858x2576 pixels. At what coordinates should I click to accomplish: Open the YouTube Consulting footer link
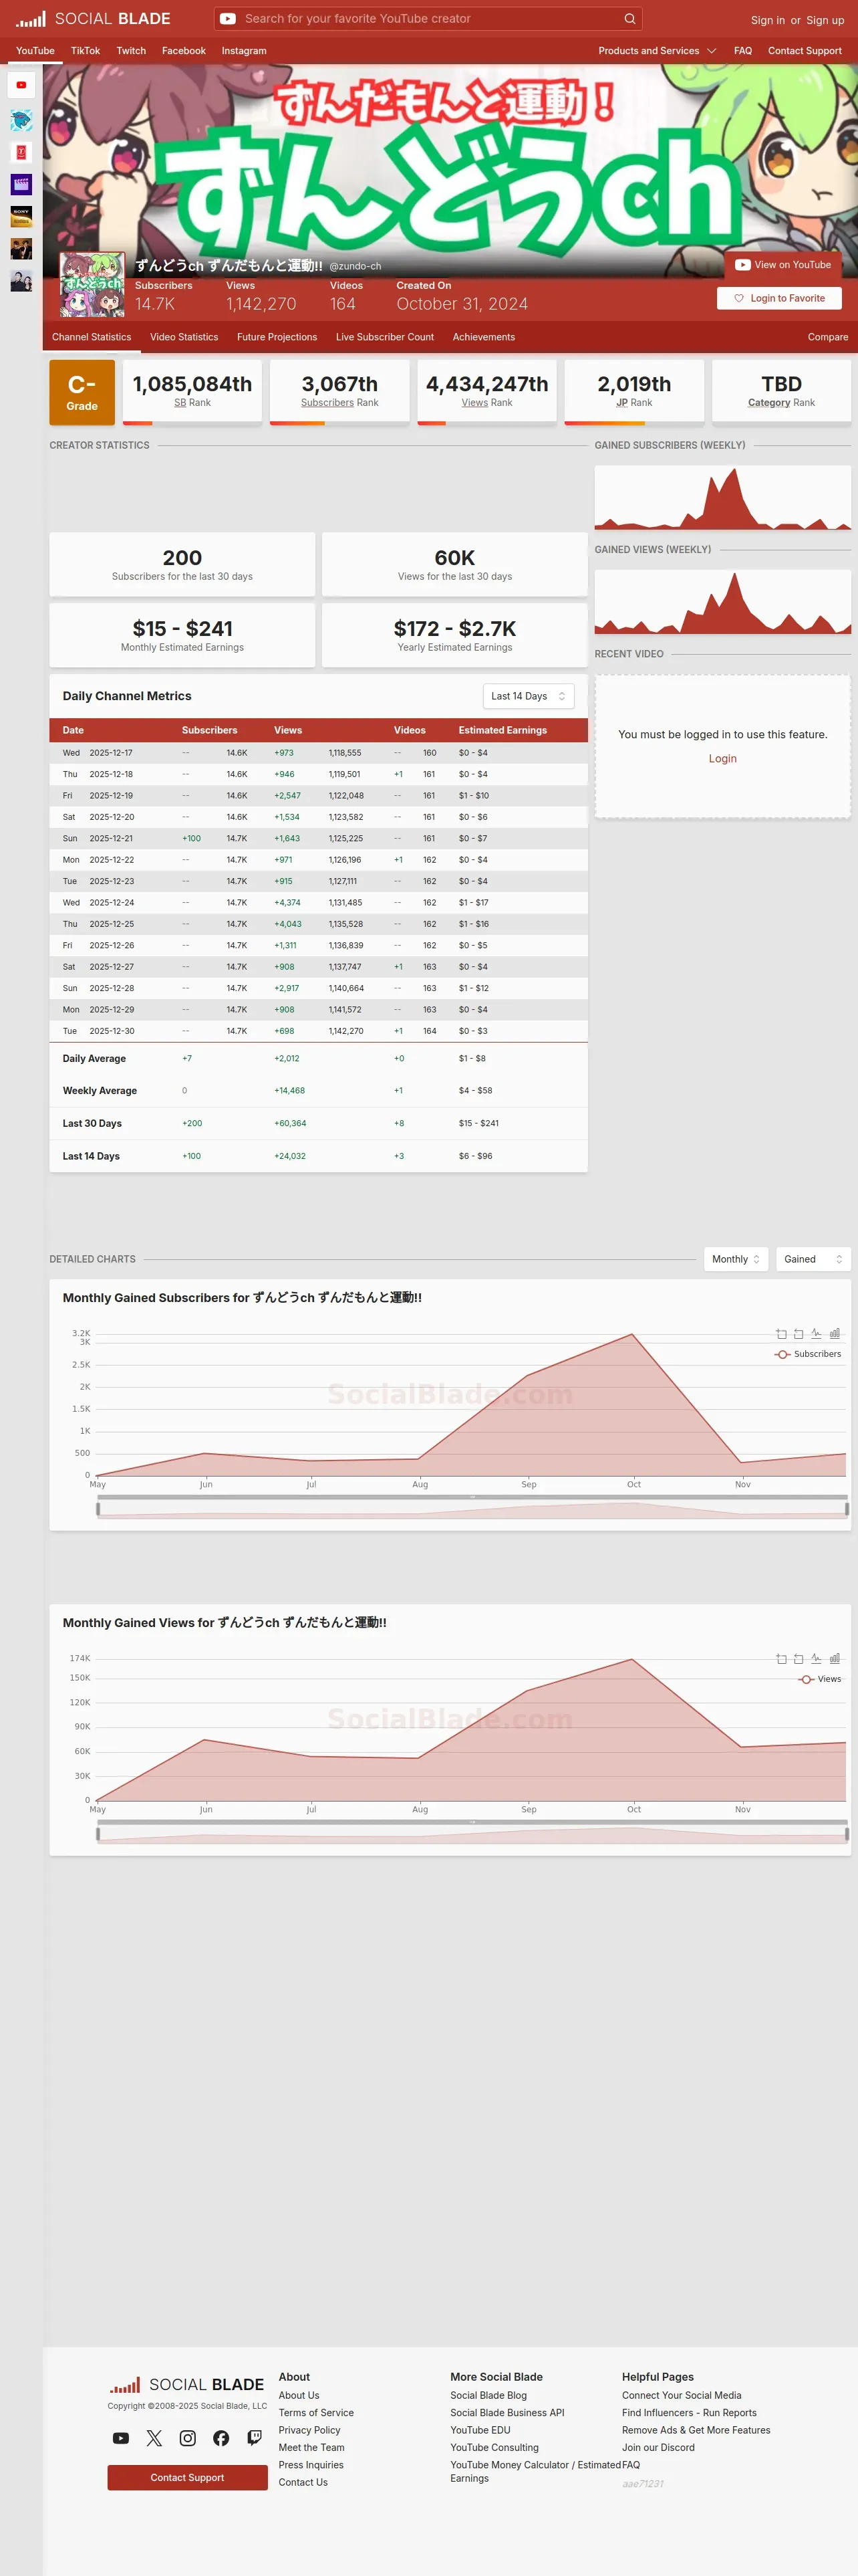(494, 2448)
